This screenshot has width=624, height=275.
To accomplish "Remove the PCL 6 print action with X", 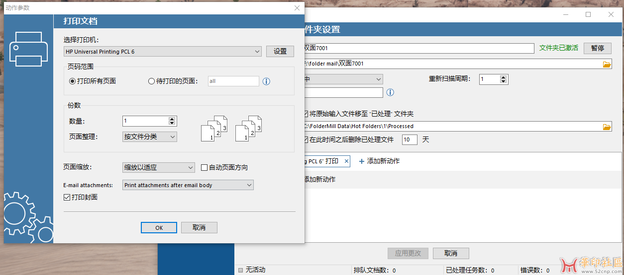I will 346,161.
